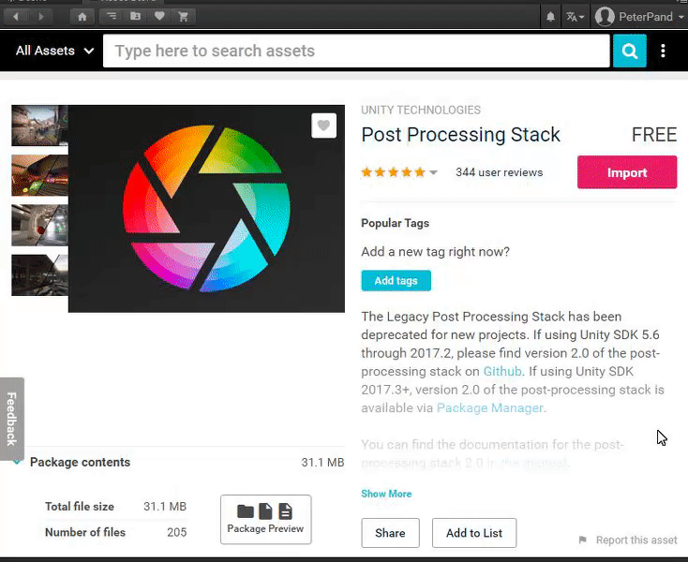
Task: Open the PeterPand account menu
Action: (x=639, y=17)
